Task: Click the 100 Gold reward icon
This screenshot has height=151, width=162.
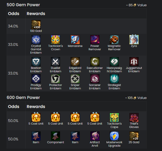Action: (36, 25)
